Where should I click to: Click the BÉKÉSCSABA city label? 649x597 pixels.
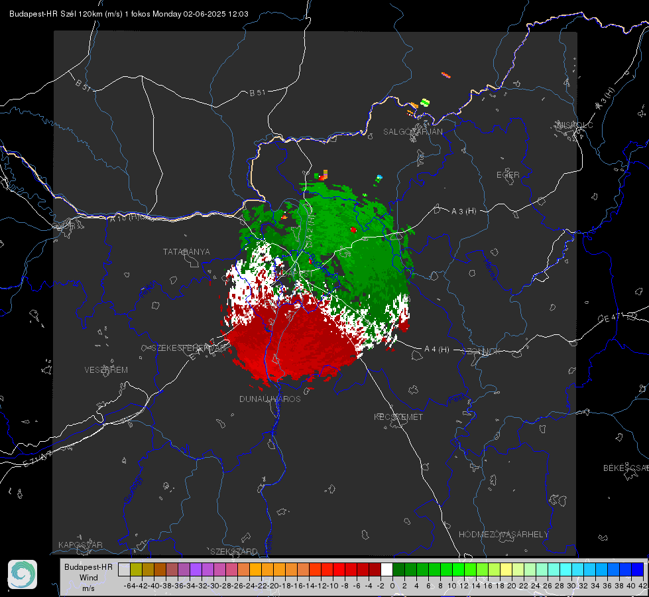coord(626,468)
